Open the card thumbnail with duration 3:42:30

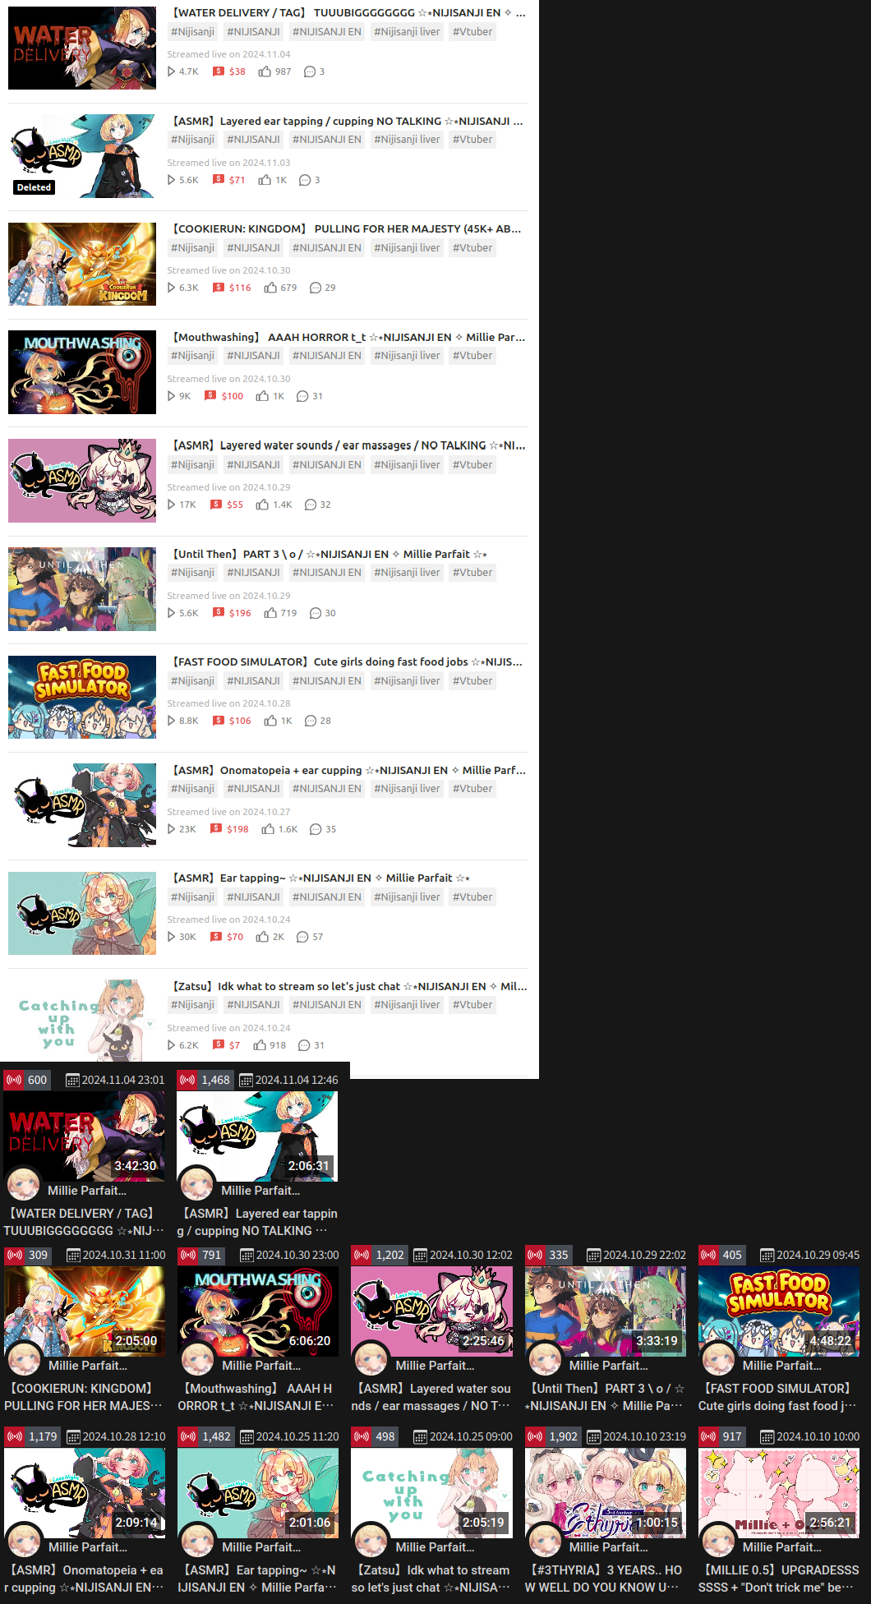pos(84,1136)
